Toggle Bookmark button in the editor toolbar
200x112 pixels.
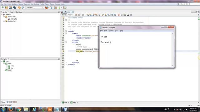click(x=108, y=15)
